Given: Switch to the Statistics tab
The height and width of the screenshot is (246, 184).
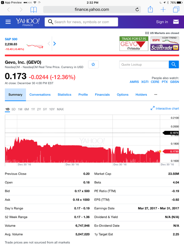Looking at the screenshot, I should 65,94.
